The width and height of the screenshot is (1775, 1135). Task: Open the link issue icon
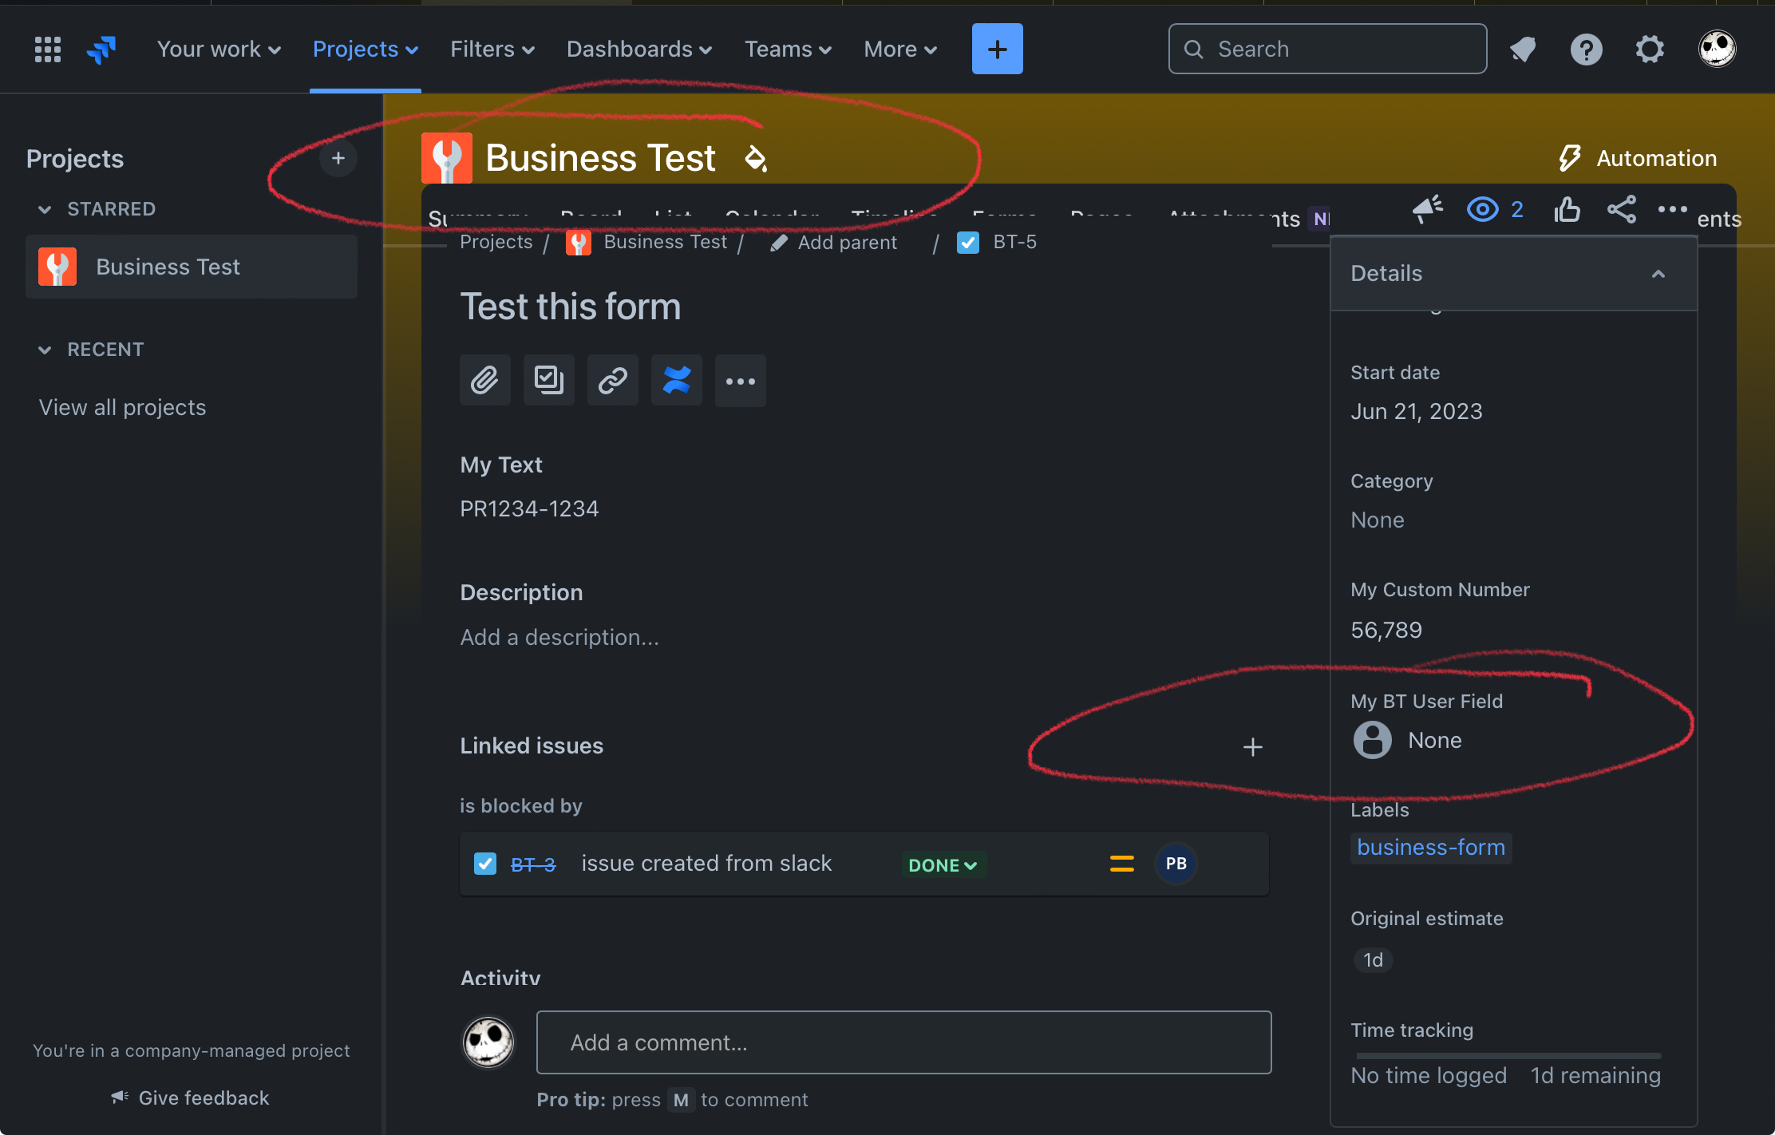click(612, 380)
